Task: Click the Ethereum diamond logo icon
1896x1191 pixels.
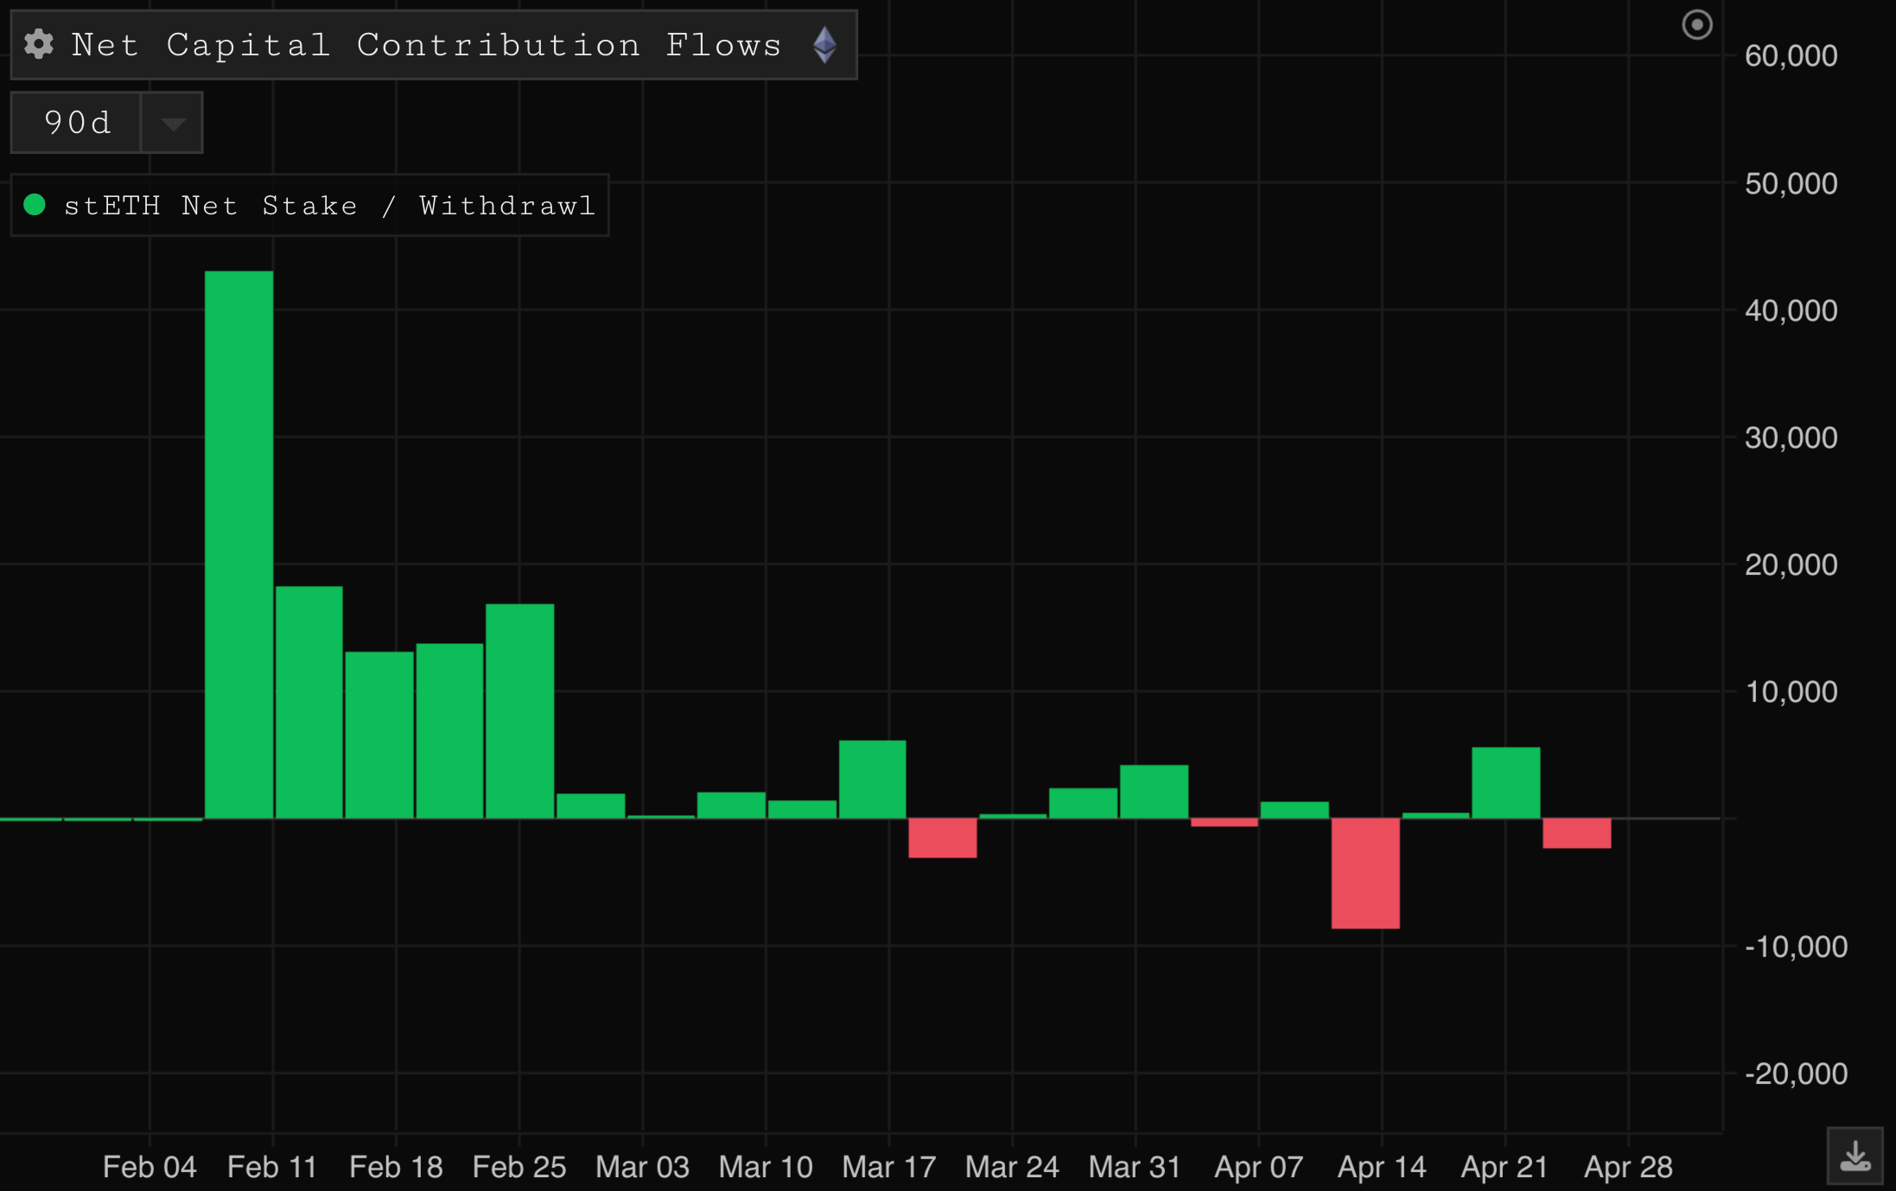Action: [824, 45]
